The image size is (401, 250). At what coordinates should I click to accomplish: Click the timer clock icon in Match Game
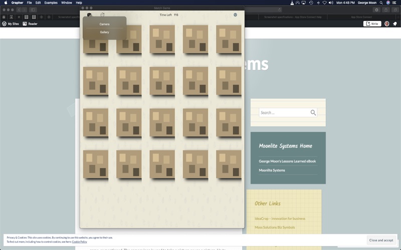click(x=102, y=14)
